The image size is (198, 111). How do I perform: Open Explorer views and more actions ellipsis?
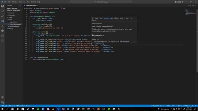[x=20, y=6]
